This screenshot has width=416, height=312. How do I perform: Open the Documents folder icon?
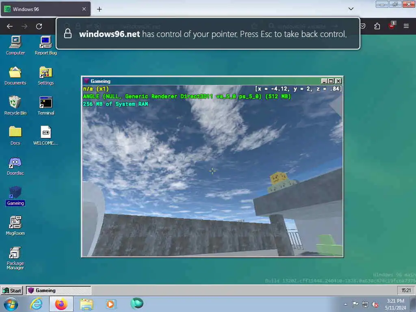point(15,76)
